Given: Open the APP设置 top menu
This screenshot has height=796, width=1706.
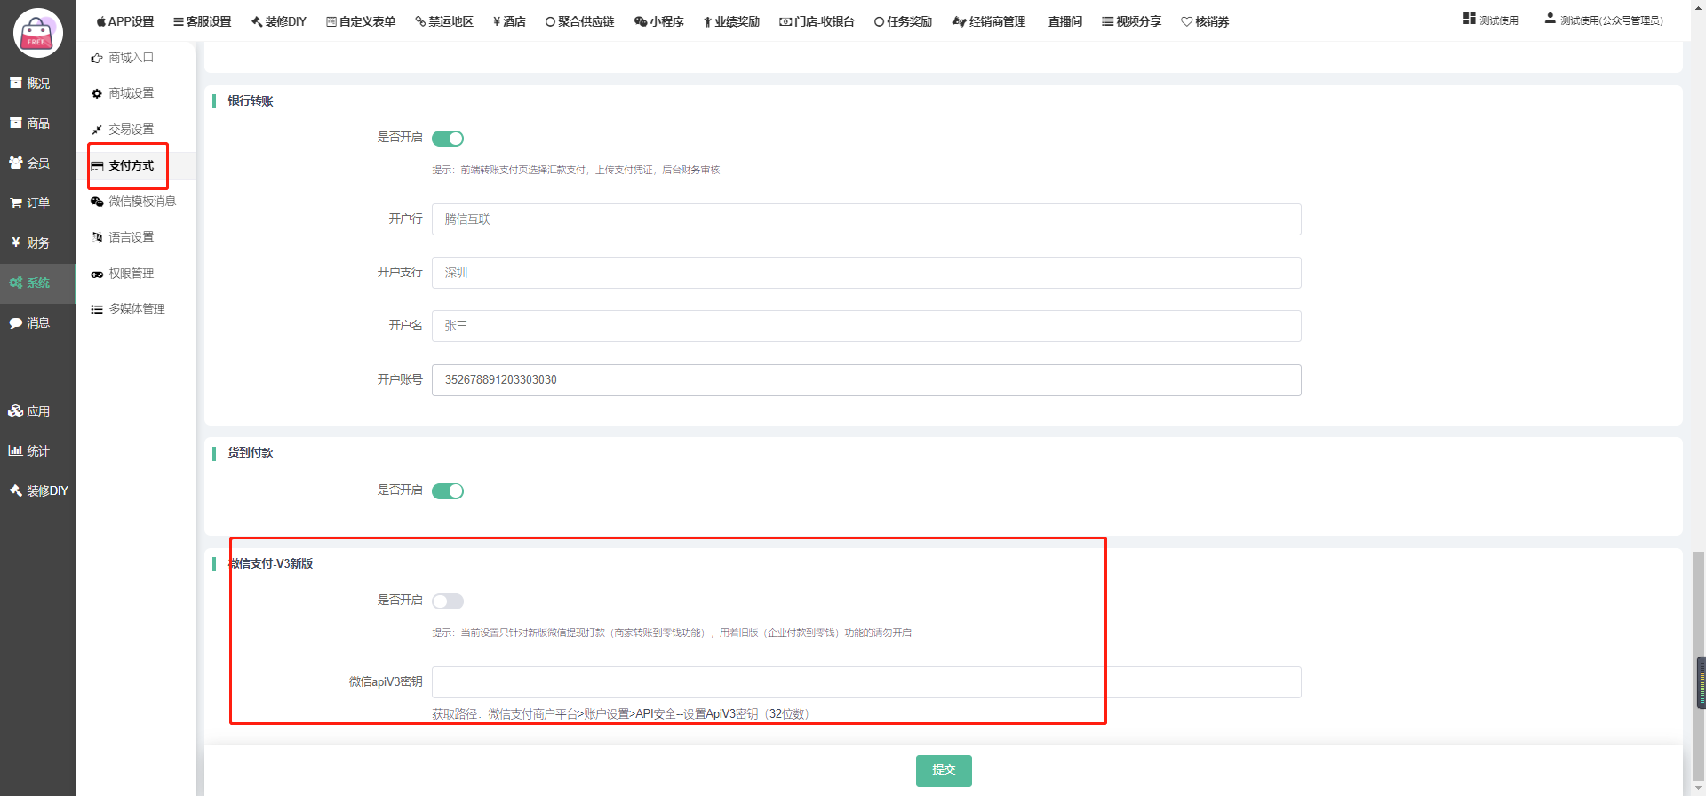Looking at the screenshot, I should [x=125, y=21].
